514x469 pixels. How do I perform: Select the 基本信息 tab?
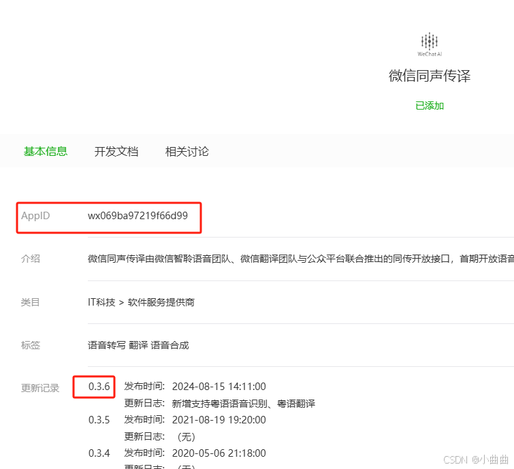point(46,151)
